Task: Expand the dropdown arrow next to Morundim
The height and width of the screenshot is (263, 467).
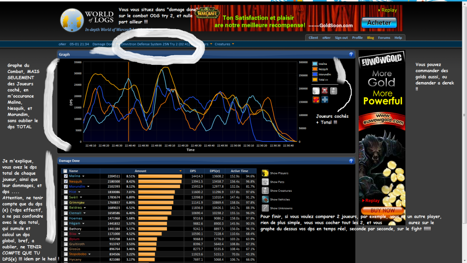Action: [88, 187]
